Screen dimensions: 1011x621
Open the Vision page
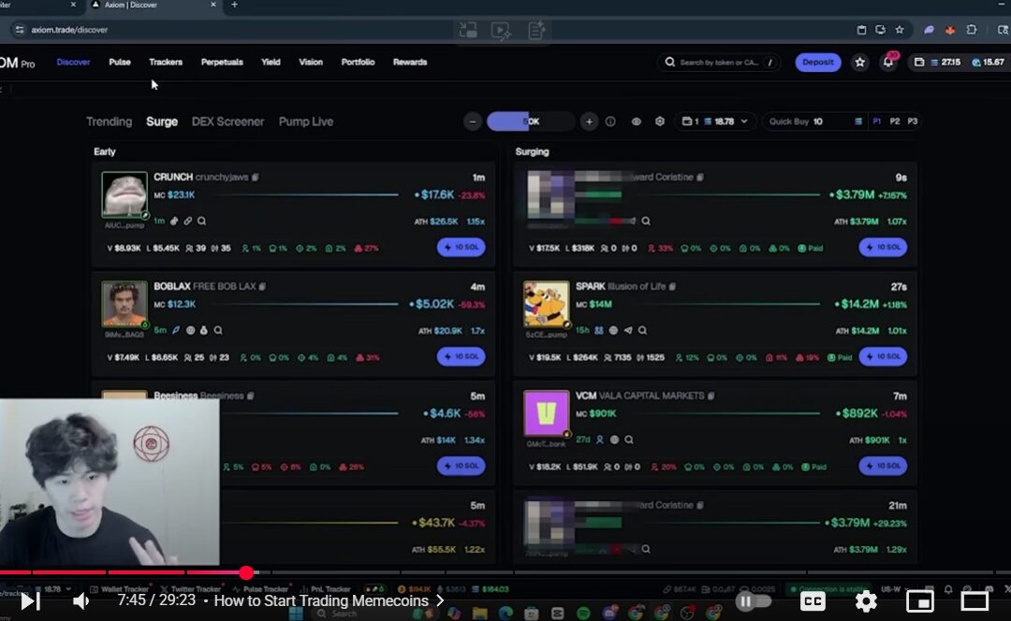click(x=311, y=62)
